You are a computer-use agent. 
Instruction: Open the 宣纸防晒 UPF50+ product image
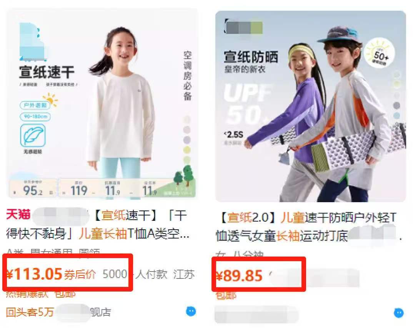coord(311,106)
